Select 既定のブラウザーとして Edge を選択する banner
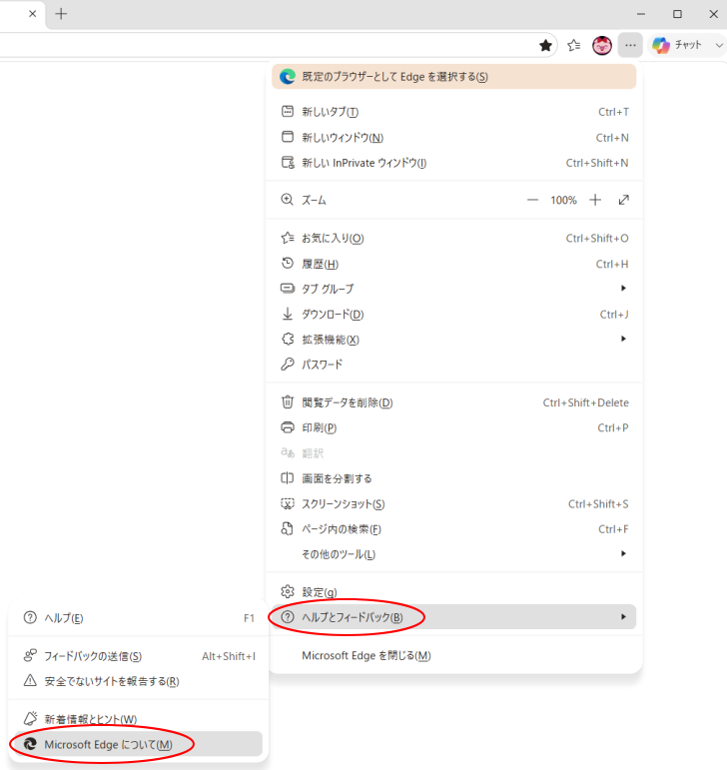Screen dimensions: 727x770 click(x=453, y=77)
